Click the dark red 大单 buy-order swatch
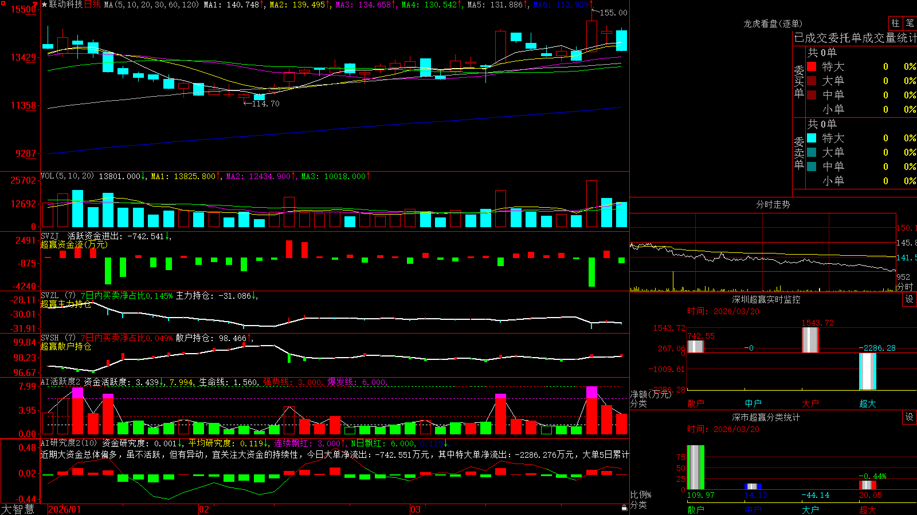The width and height of the screenshot is (917, 515). pyautogui.click(x=812, y=81)
